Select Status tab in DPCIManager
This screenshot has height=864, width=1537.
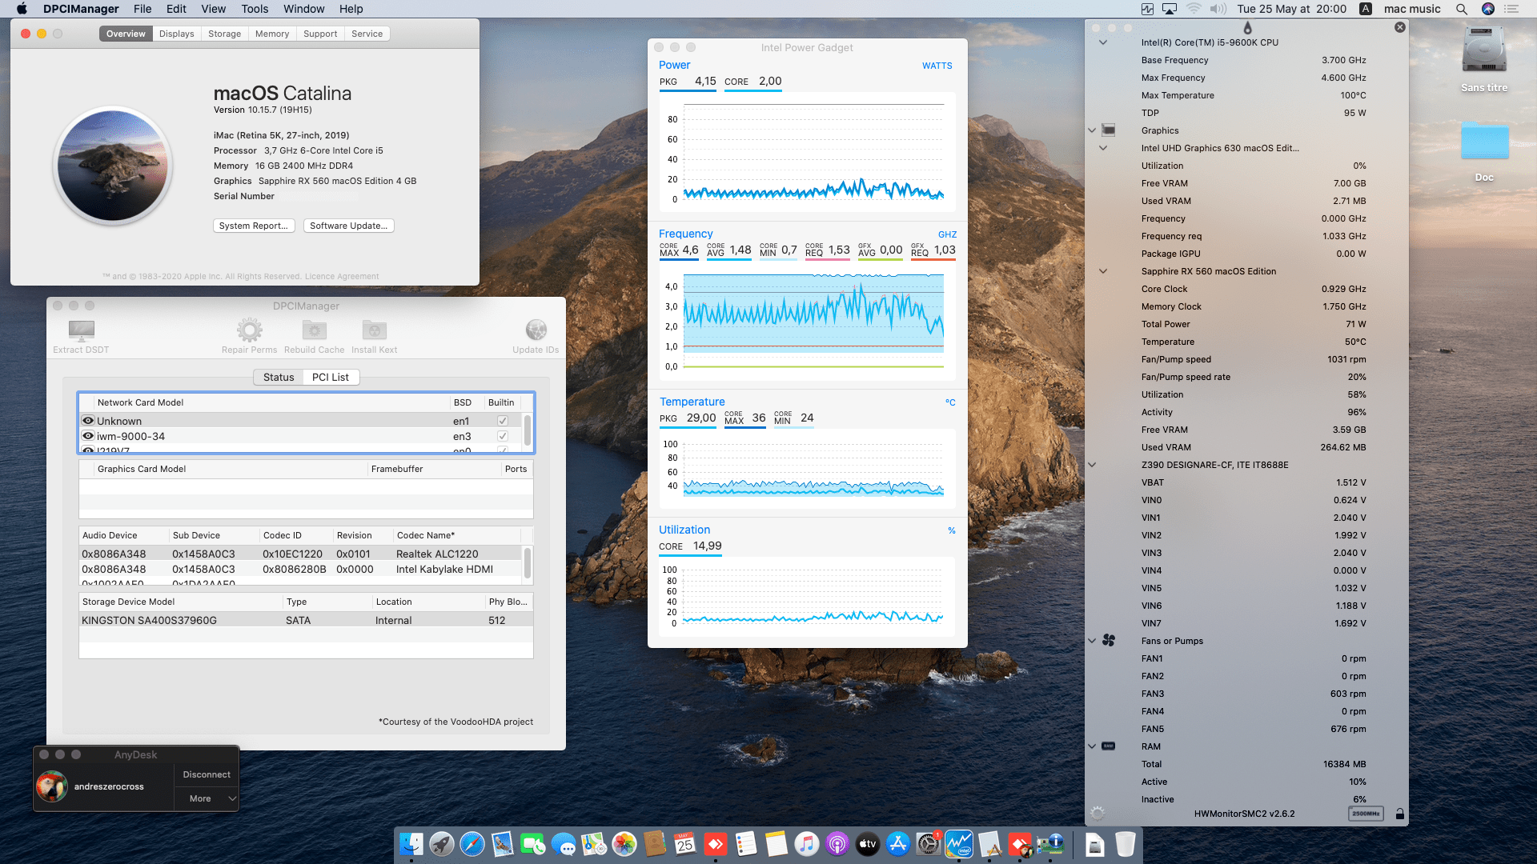point(279,377)
